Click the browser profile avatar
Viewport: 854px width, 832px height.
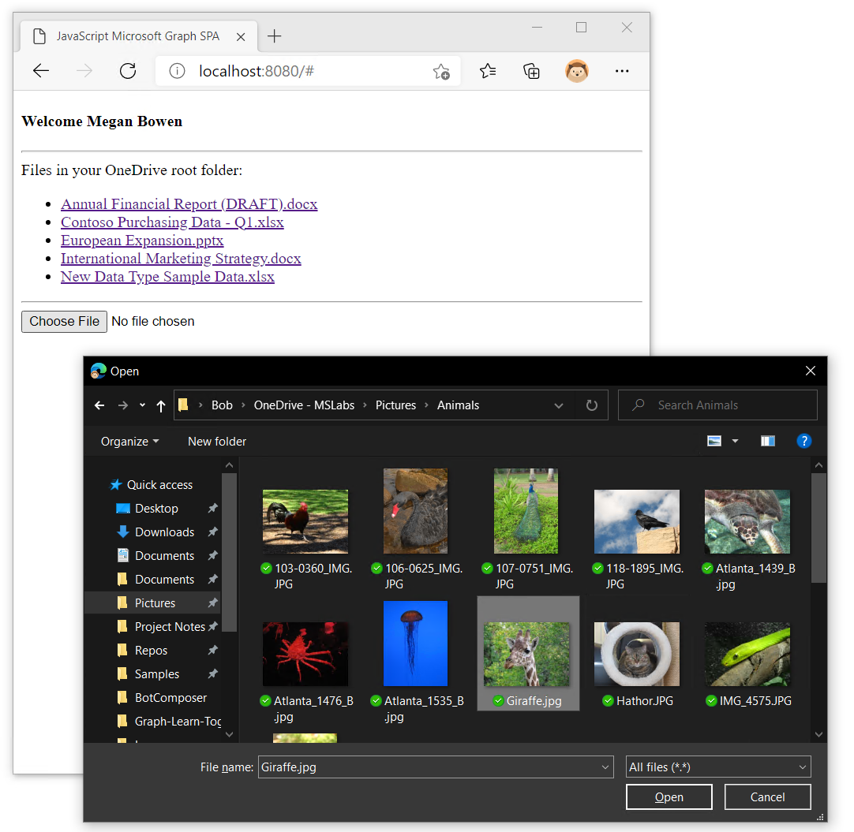577,71
